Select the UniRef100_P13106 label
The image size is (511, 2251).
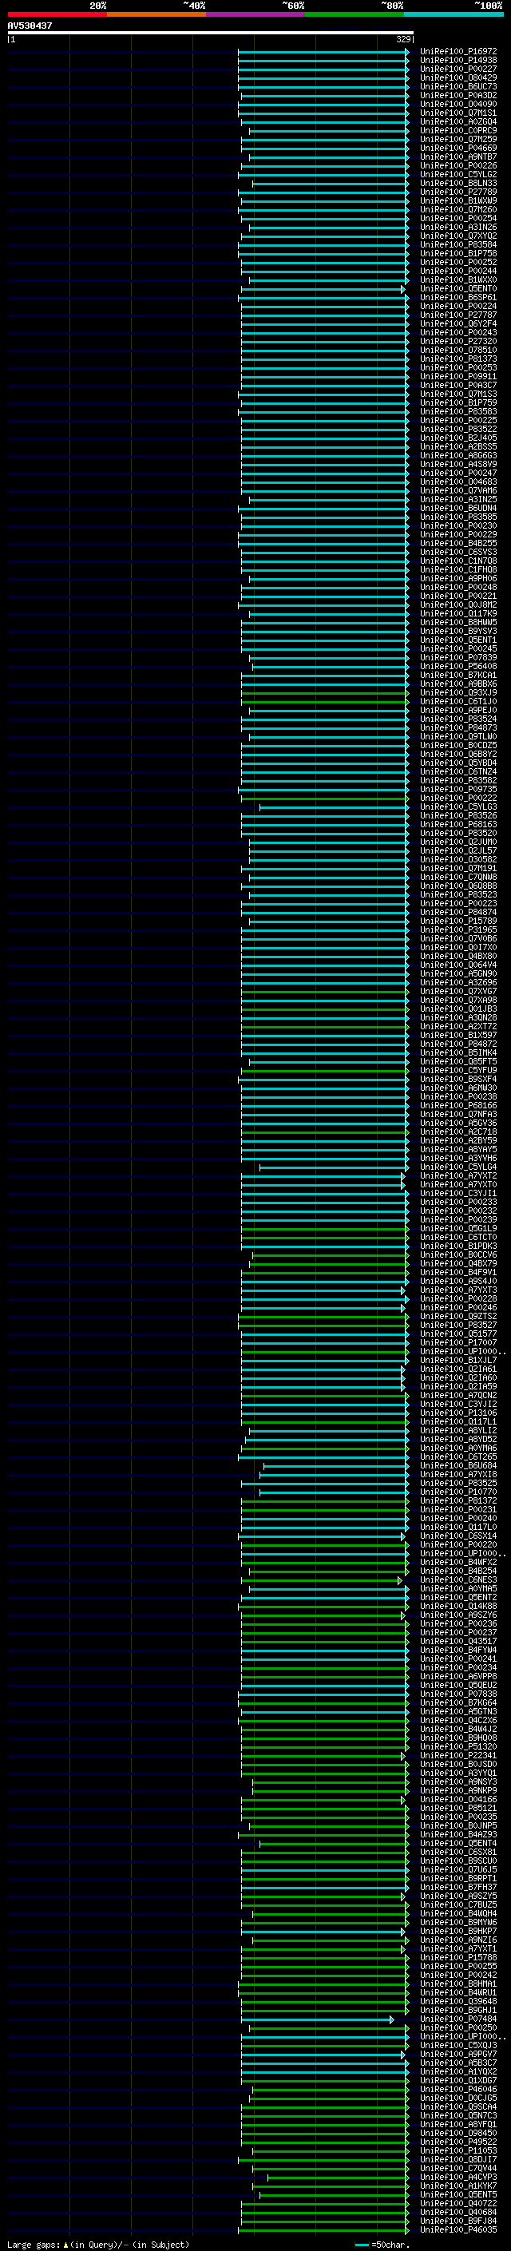point(458,1413)
